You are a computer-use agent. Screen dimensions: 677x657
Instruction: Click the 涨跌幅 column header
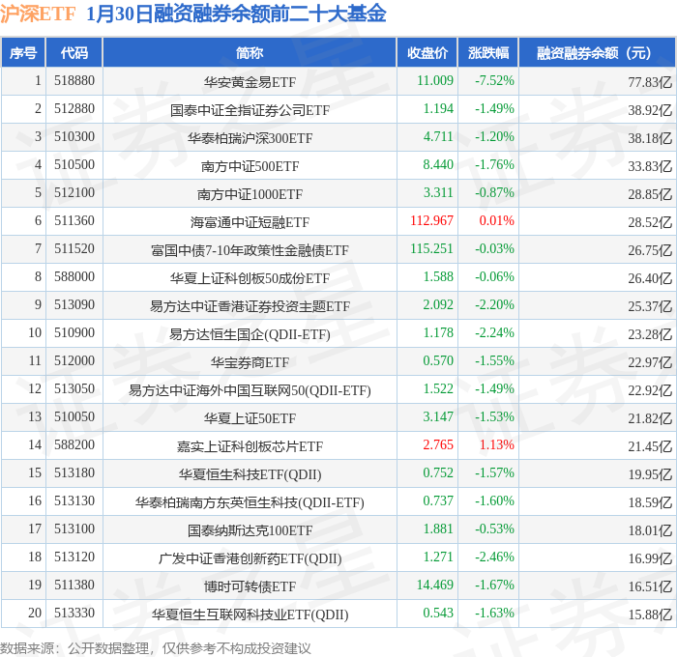coord(487,52)
